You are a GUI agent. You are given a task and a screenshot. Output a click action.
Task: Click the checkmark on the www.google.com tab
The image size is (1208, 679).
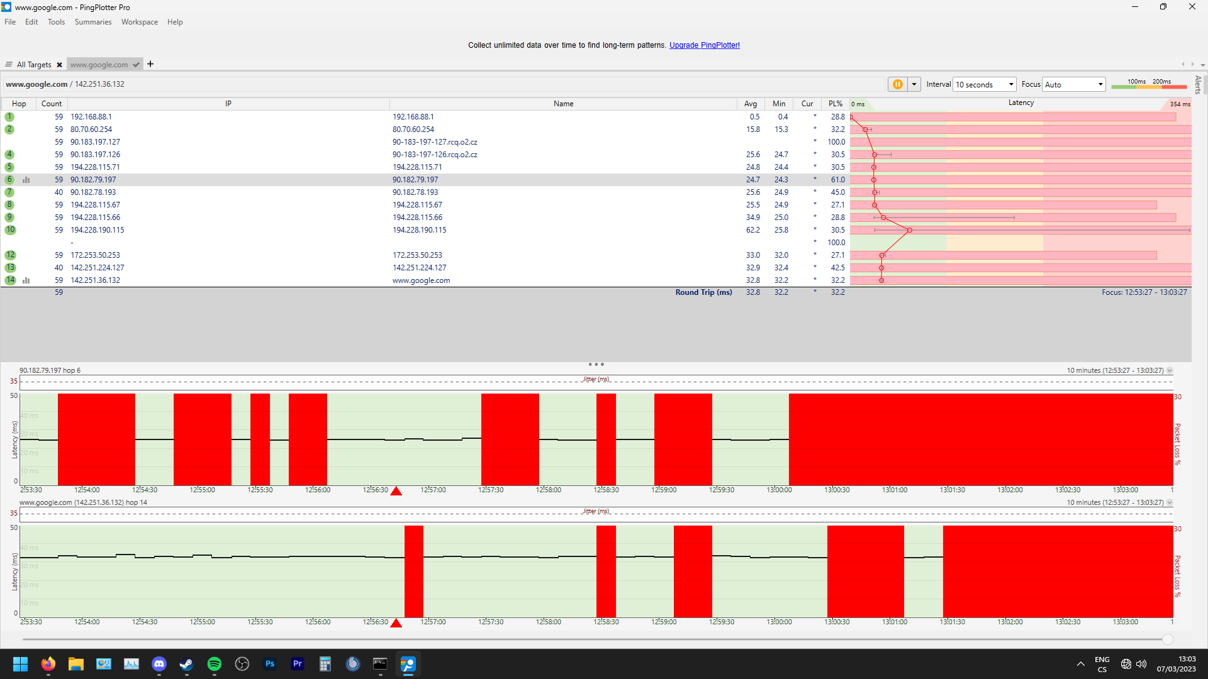coord(136,65)
